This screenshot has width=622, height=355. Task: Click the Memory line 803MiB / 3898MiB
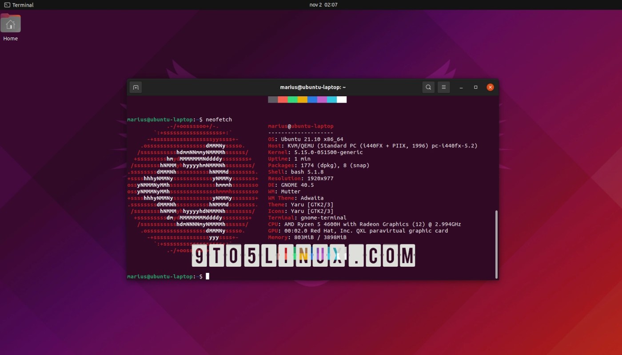point(307,237)
